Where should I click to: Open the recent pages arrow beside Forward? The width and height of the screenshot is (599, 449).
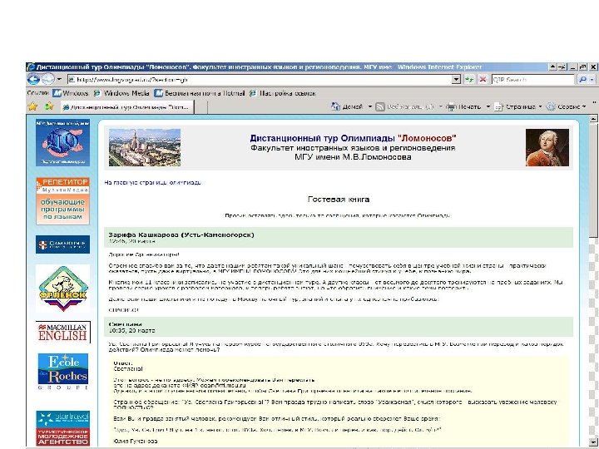(59, 80)
